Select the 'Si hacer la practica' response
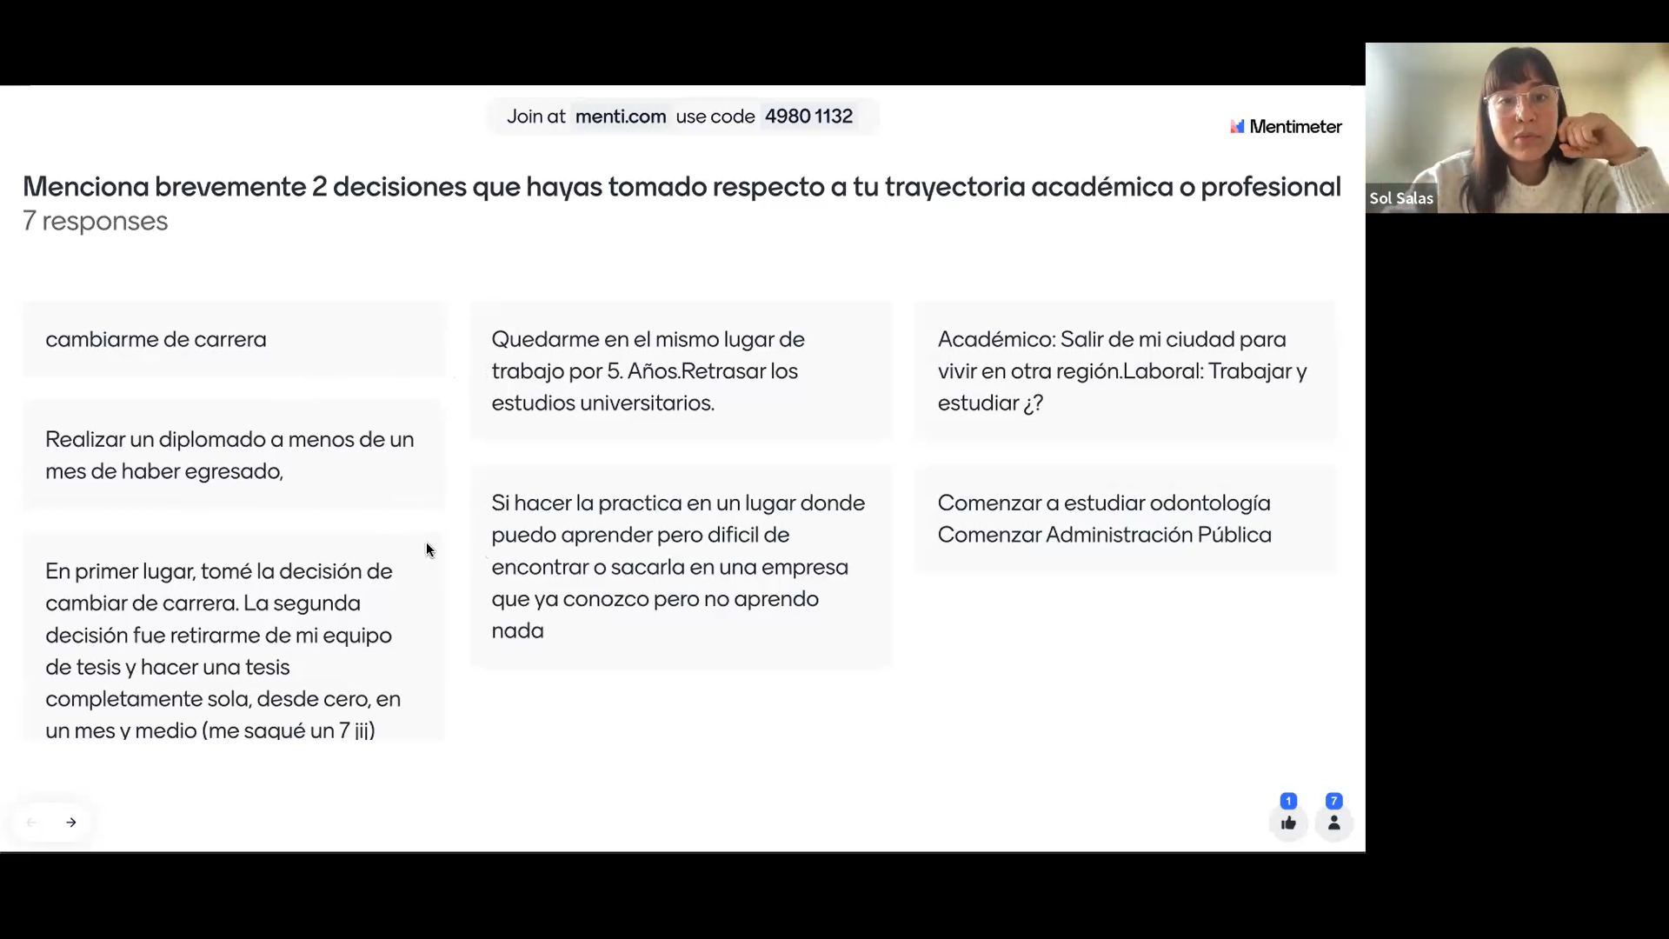 tap(681, 566)
